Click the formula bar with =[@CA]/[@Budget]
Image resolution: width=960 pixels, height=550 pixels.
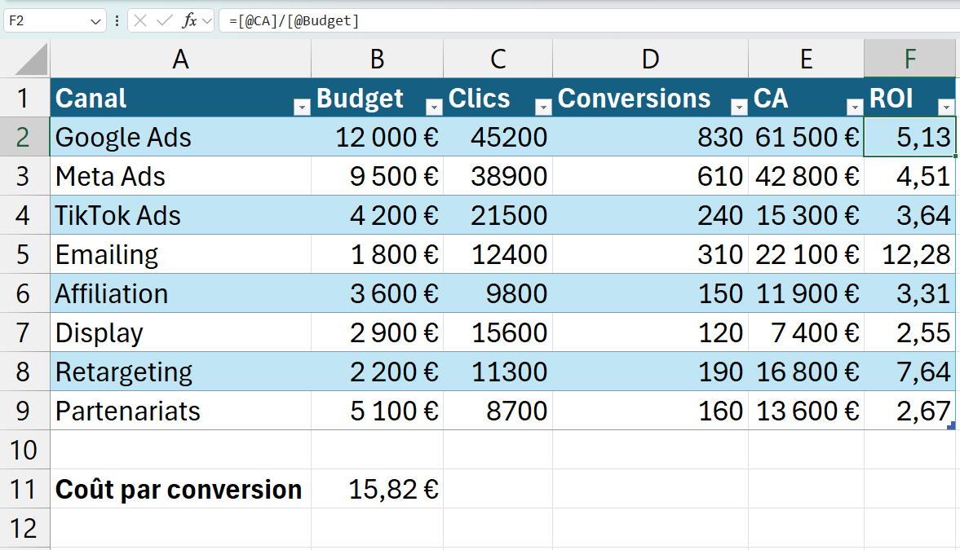tap(589, 21)
